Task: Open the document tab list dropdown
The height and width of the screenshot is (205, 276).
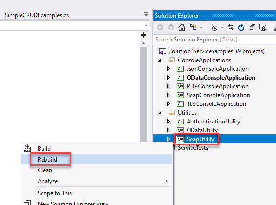Action: click(146, 14)
